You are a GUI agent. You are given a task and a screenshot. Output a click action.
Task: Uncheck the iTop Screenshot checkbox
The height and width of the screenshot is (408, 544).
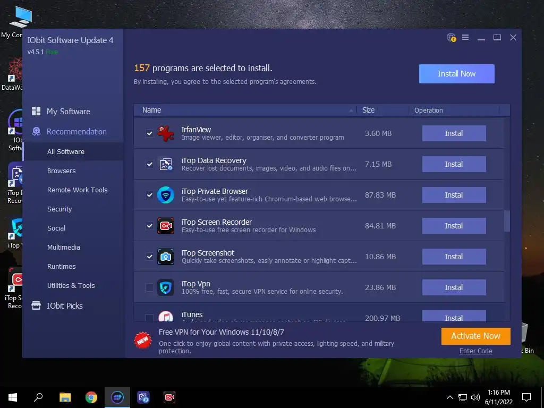pyautogui.click(x=149, y=257)
